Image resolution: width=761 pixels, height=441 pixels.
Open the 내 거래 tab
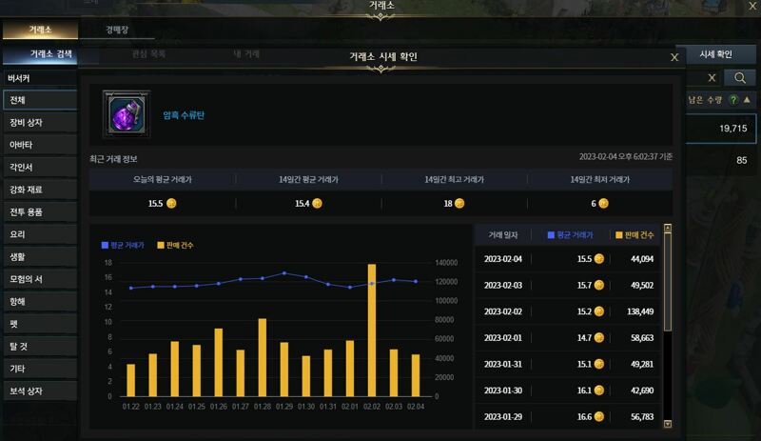(x=246, y=53)
